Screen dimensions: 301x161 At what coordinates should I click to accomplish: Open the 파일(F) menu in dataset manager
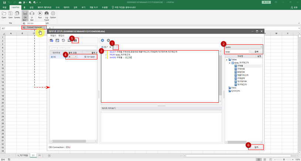tap(53, 35)
